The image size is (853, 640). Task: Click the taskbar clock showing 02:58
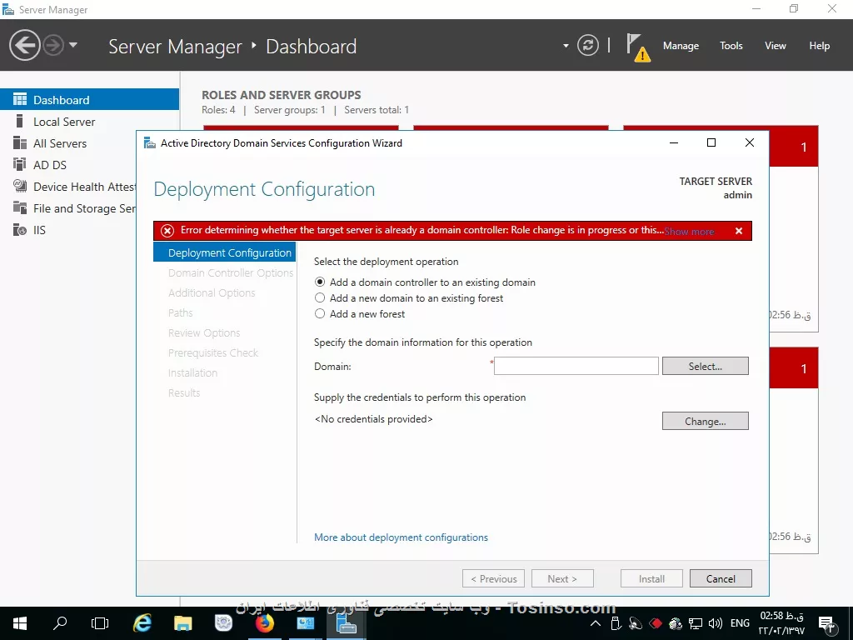point(781,623)
